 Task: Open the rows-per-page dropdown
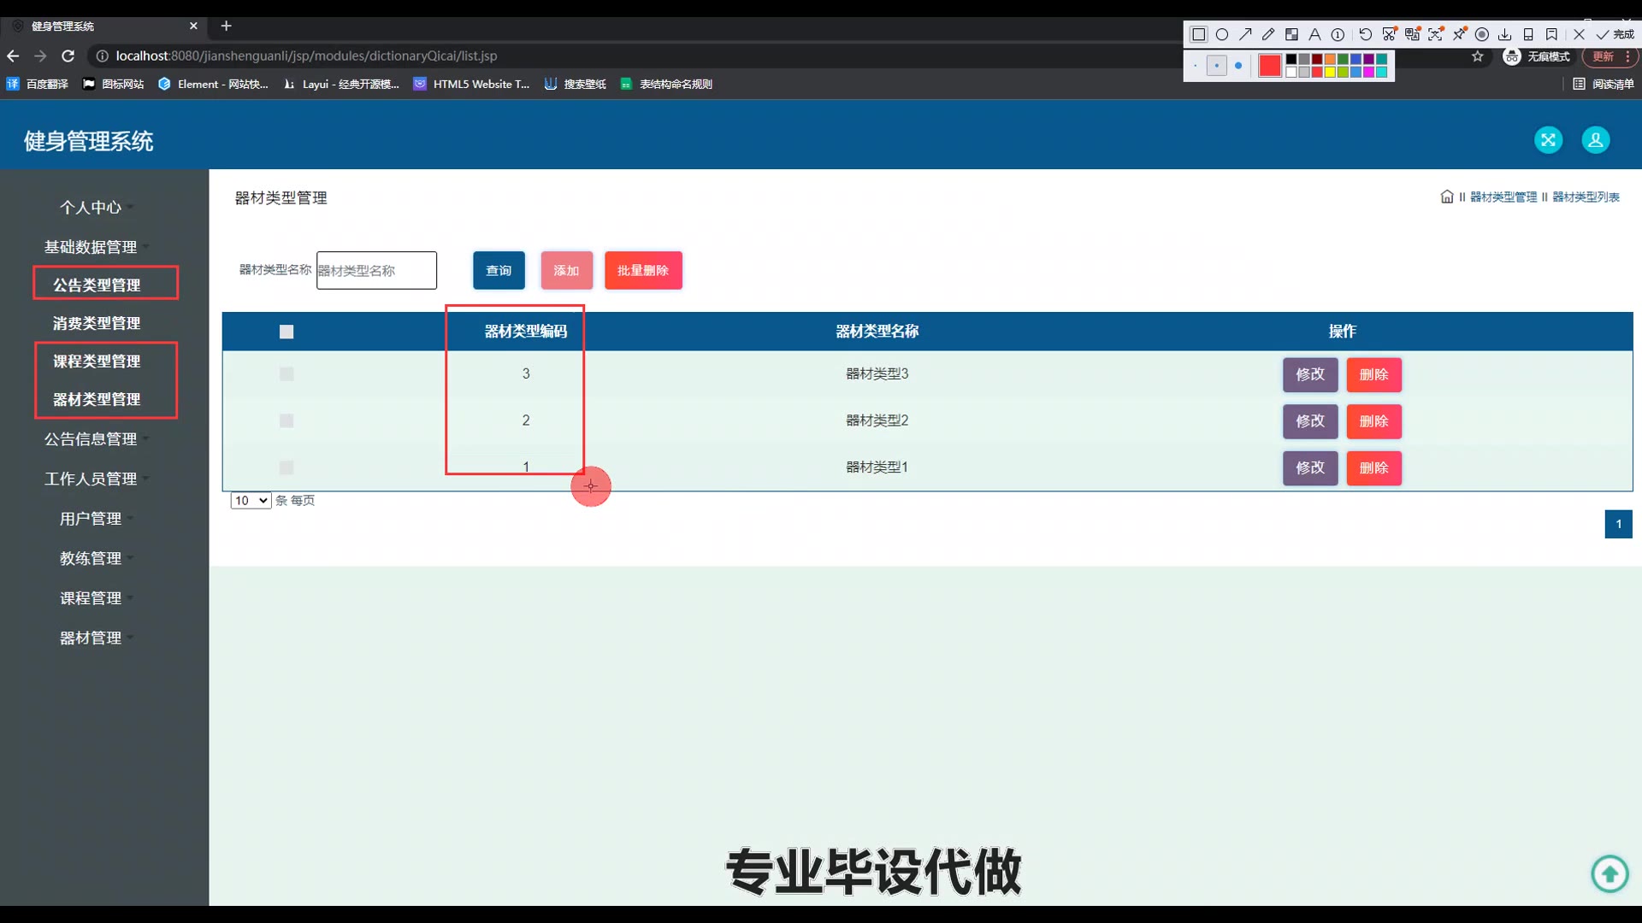(x=251, y=501)
